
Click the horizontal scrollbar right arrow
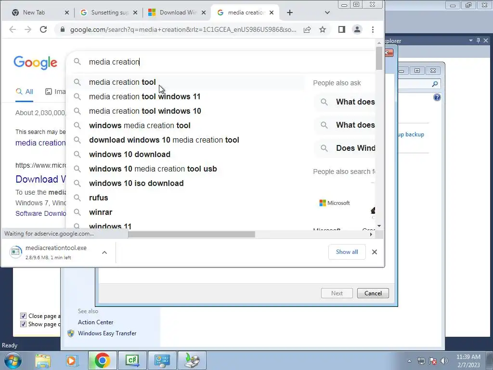point(371,235)
